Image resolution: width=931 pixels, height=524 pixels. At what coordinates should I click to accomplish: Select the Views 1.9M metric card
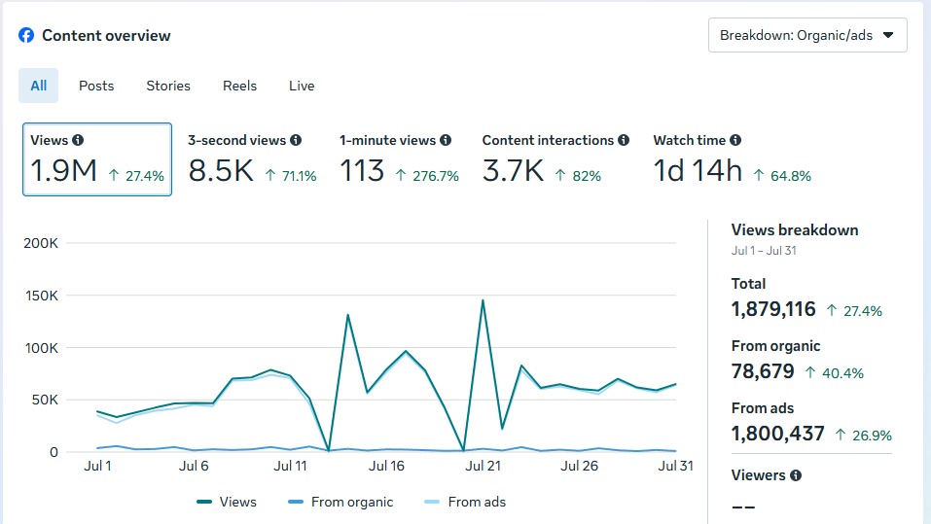pos(97,159)
